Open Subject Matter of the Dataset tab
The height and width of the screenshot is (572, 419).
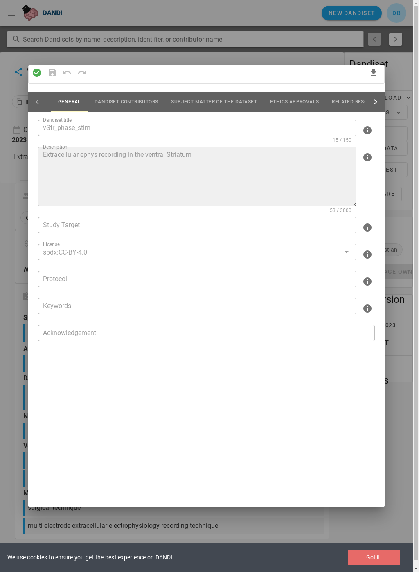[x=214, y=102]
